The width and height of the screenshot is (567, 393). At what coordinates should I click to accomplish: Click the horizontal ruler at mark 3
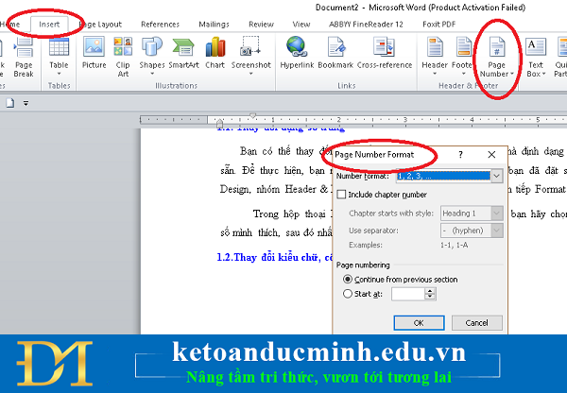[x=405, y=120]
